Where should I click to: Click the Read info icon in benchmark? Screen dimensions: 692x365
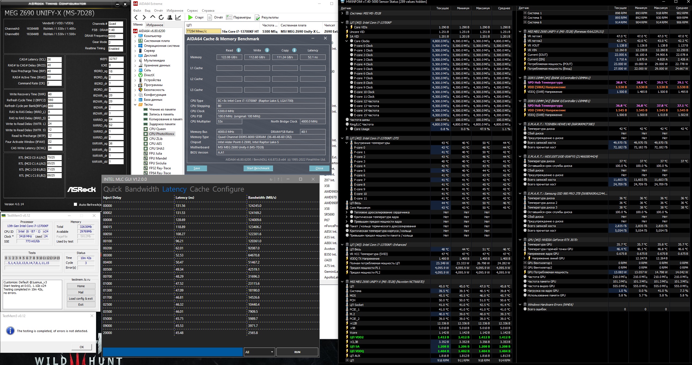[x=239, y=50]
